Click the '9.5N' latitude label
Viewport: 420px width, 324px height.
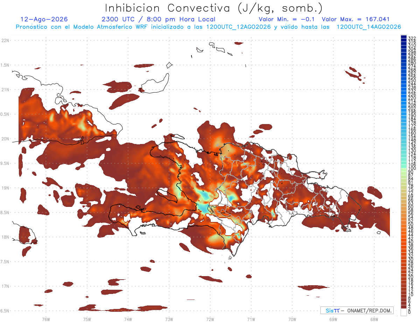point(5,163)
